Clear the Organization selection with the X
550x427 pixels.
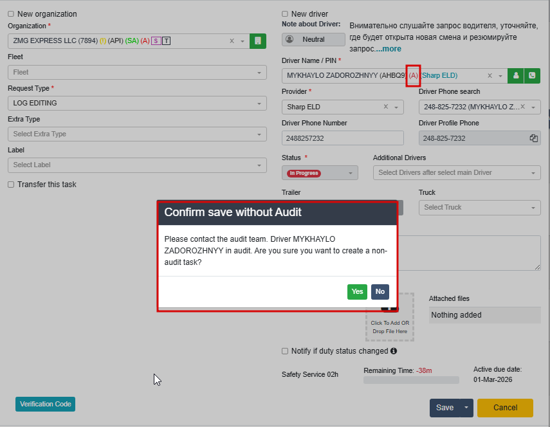coord(232,41)
